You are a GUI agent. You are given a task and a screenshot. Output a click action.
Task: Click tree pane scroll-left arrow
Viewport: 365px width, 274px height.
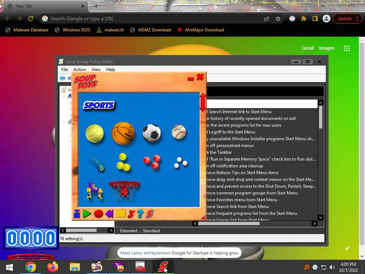point(63,230)
